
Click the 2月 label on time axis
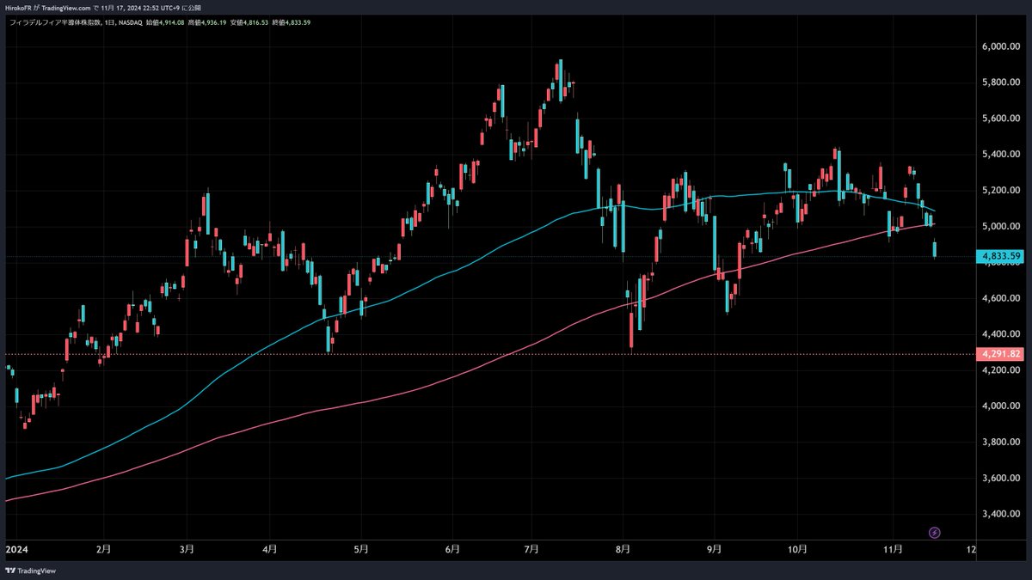point(103,548)
